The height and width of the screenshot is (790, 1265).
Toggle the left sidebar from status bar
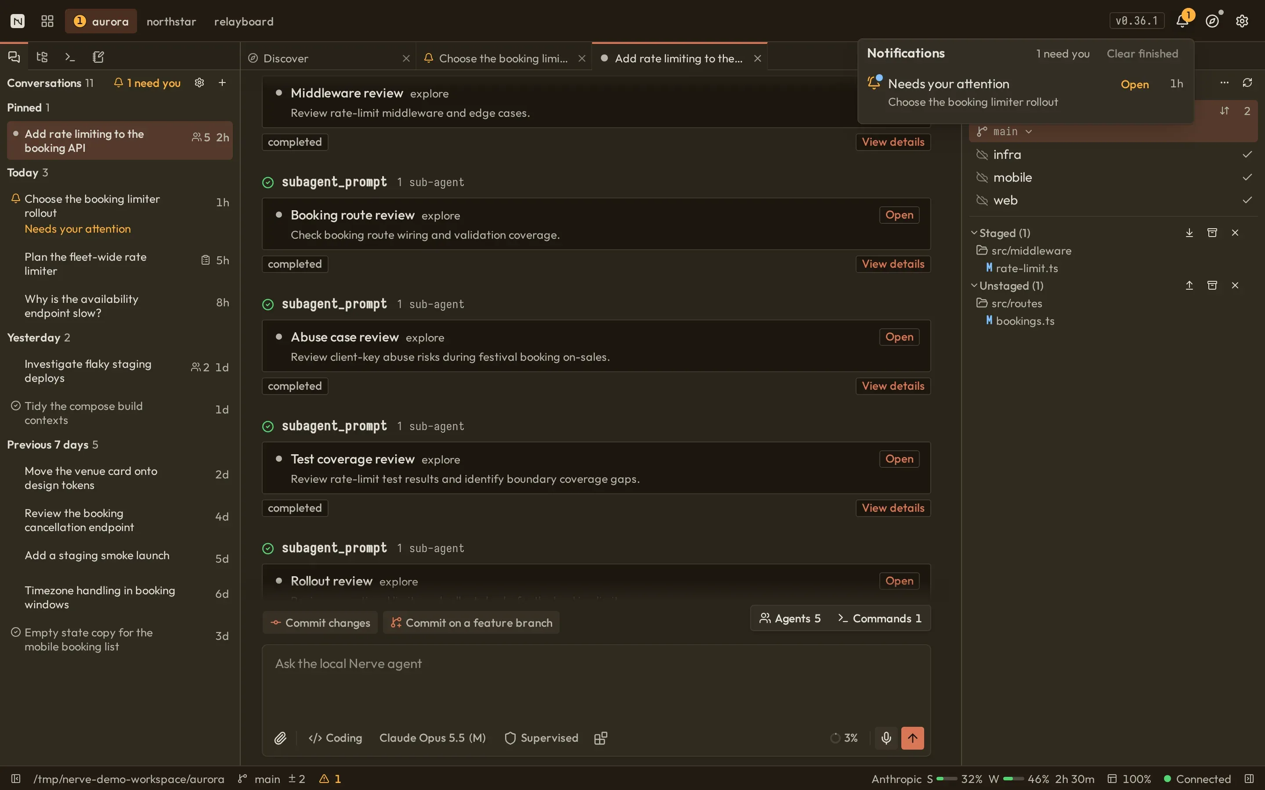point(16,779)
